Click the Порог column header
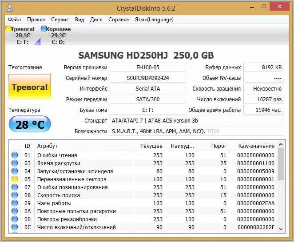Viewport: 294px width, 242px height. click(213, 146)
